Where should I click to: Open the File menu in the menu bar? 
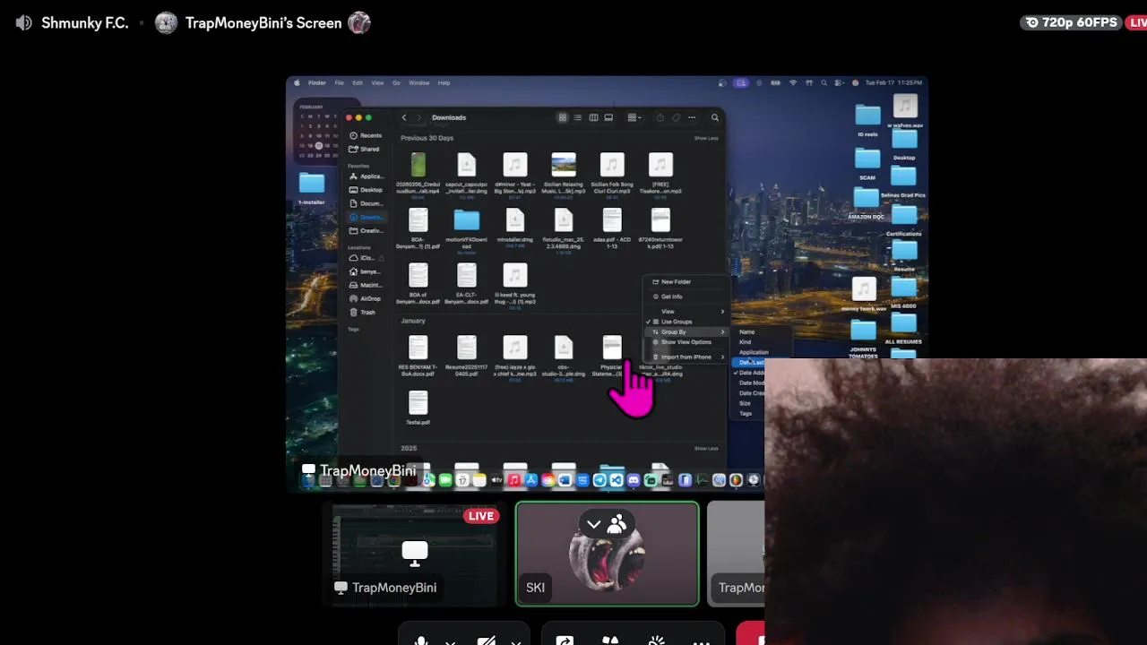(340, 82)
